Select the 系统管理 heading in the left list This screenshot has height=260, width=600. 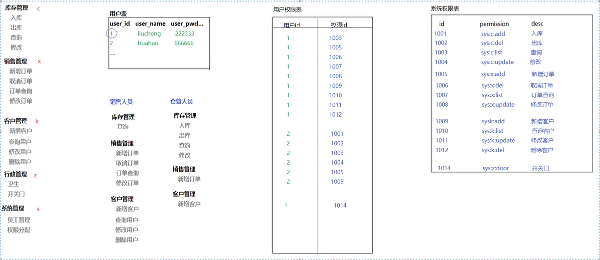(12, 209)
